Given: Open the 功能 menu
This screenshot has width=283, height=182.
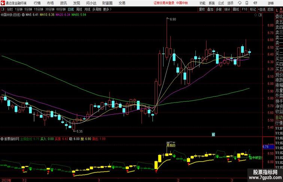Looking at the screenshot, I should point(203,3).
